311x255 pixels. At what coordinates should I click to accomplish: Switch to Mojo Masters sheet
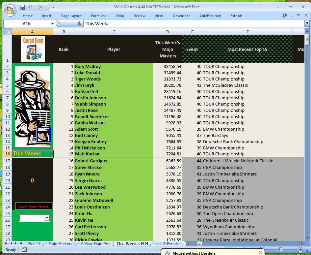click(60, 243)
